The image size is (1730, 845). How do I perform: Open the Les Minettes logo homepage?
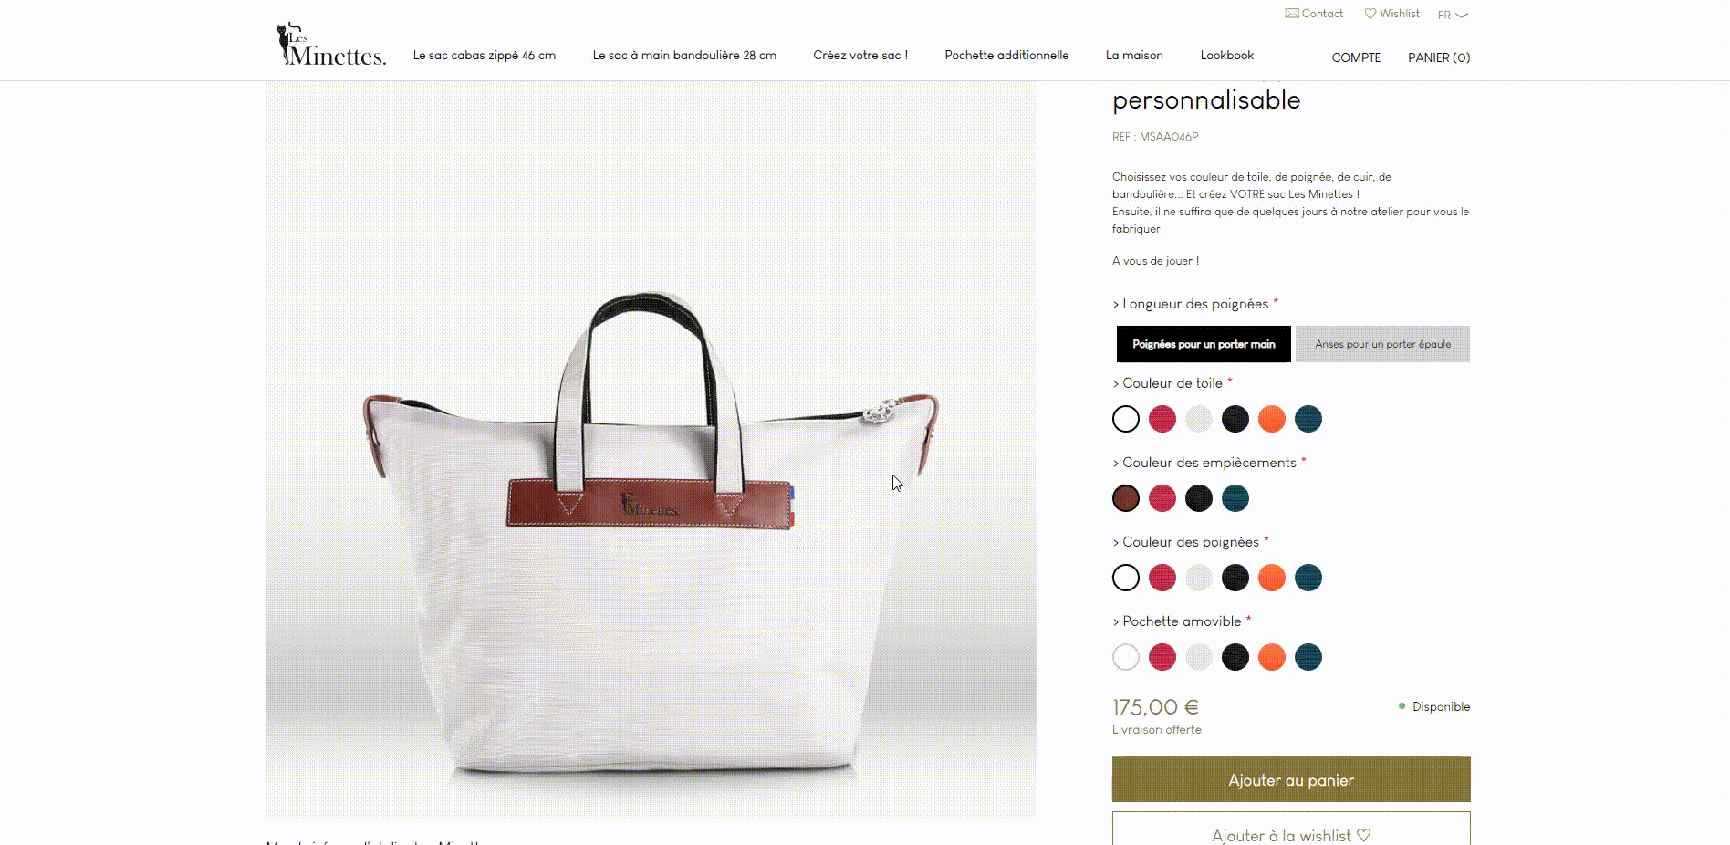tap(330, 45)
